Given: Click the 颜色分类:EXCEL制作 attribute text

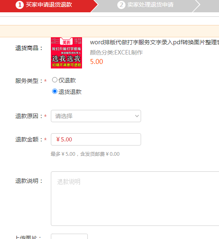Looking at the screenshot, I should (x=116, y=52).
